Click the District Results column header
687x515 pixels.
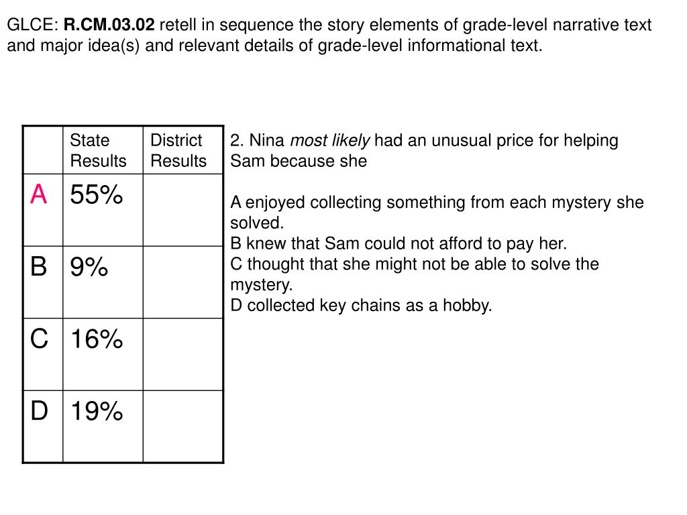click(x=183, y=150)
